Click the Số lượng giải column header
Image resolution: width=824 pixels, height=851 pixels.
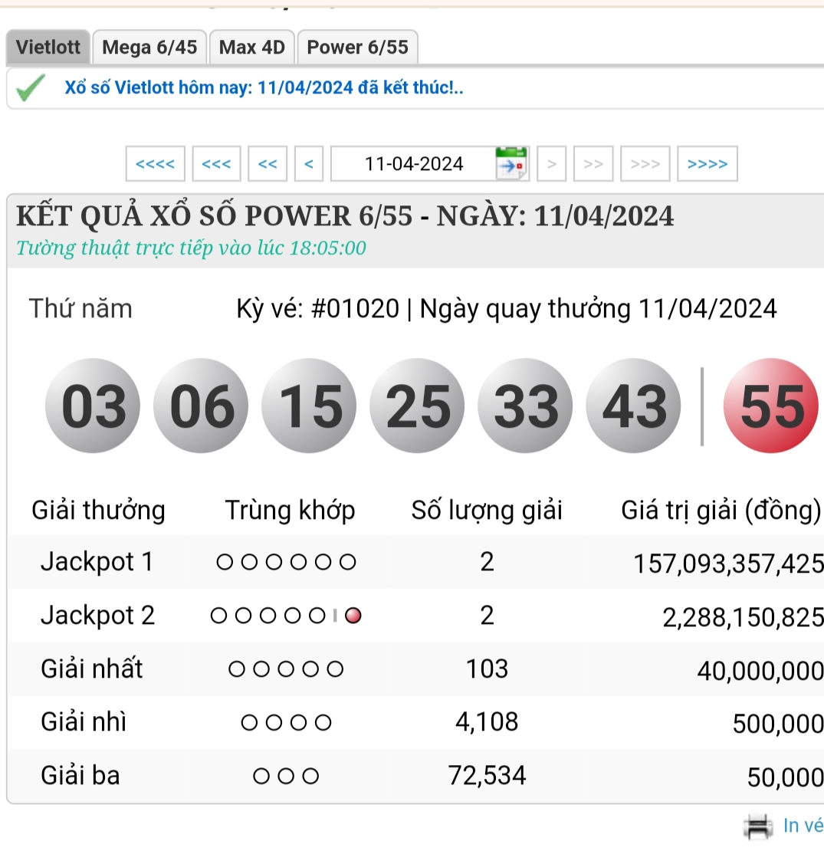click(x=488, y=510)
